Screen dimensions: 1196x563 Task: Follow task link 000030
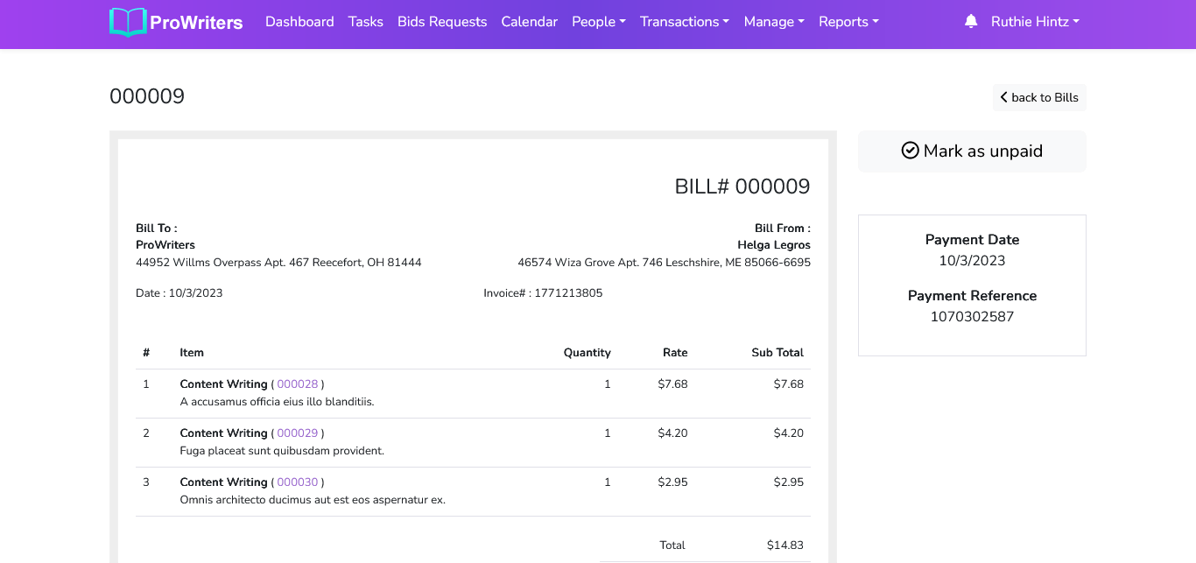click(298, 482)
